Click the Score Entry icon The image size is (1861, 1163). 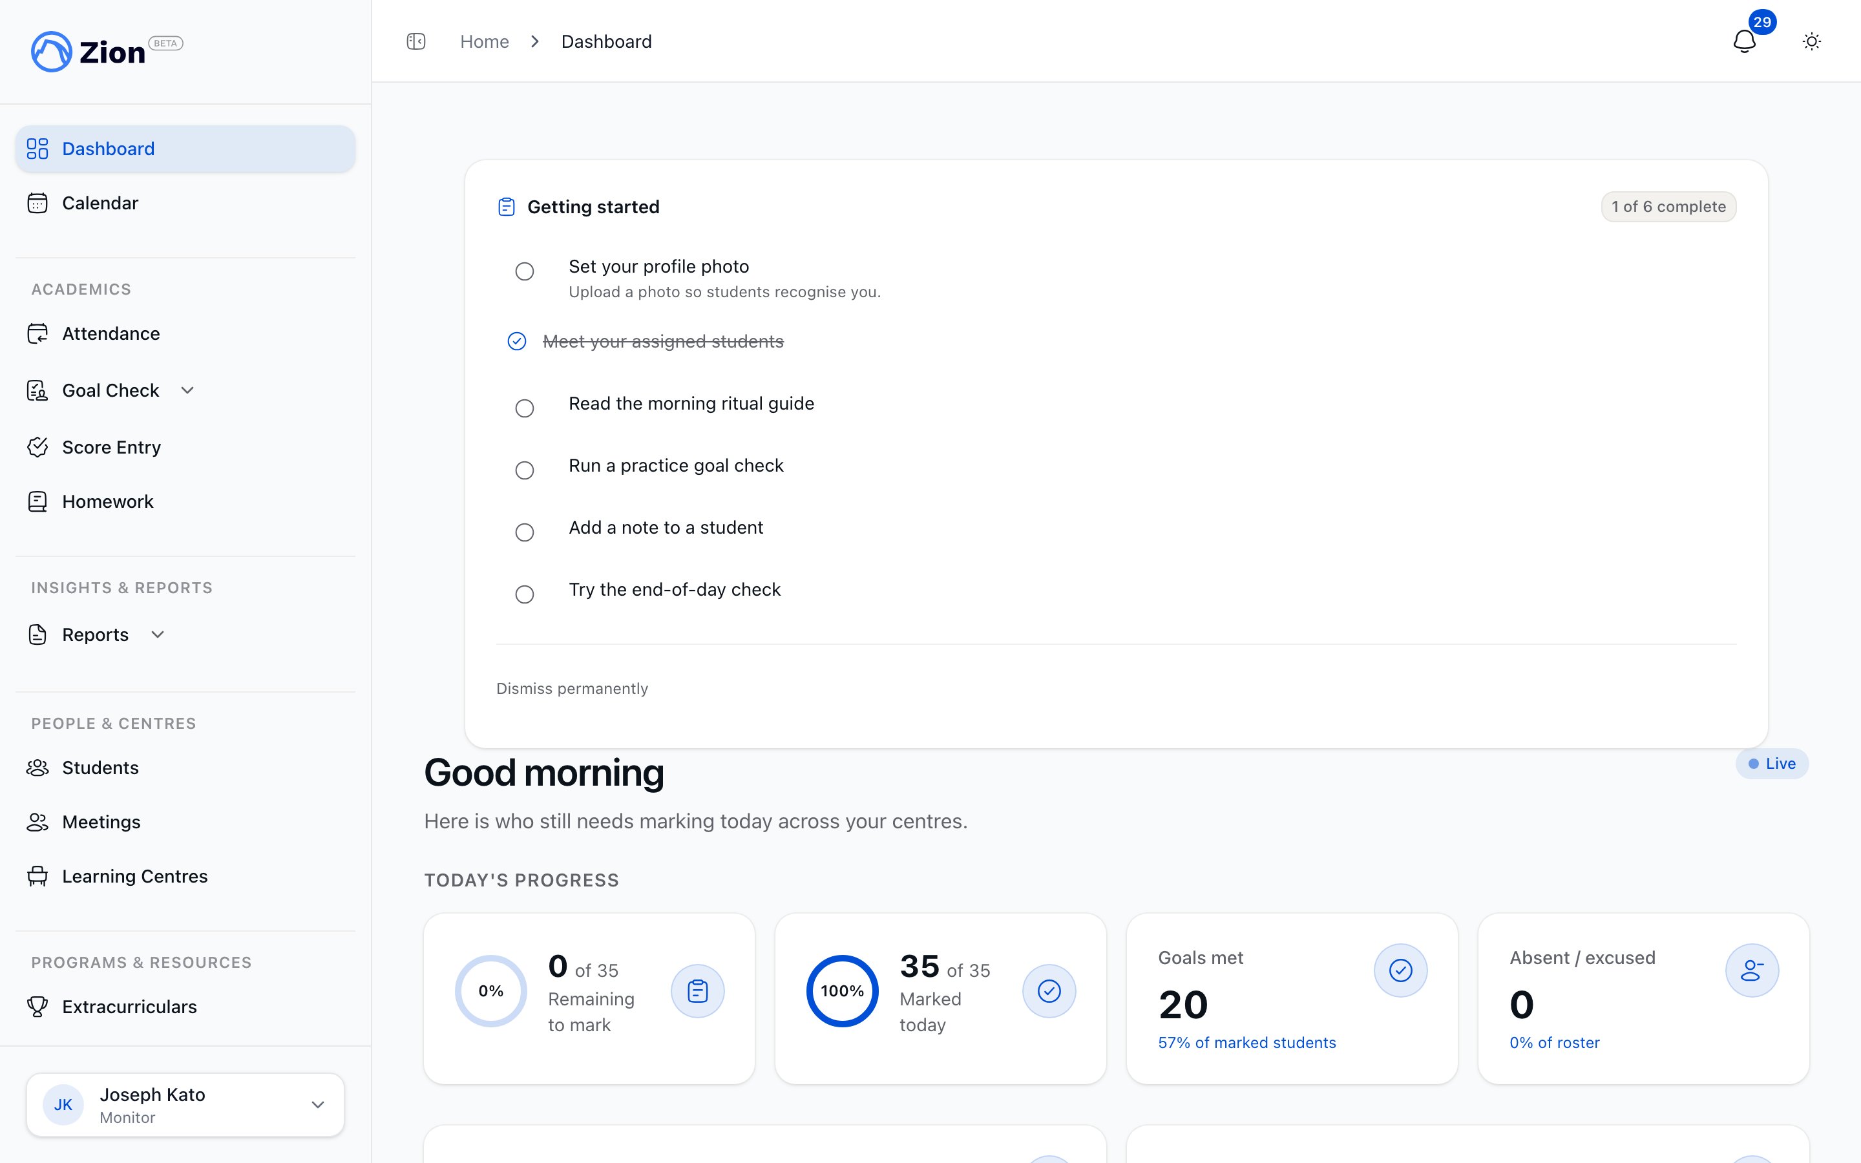click(x=37, y=447)
